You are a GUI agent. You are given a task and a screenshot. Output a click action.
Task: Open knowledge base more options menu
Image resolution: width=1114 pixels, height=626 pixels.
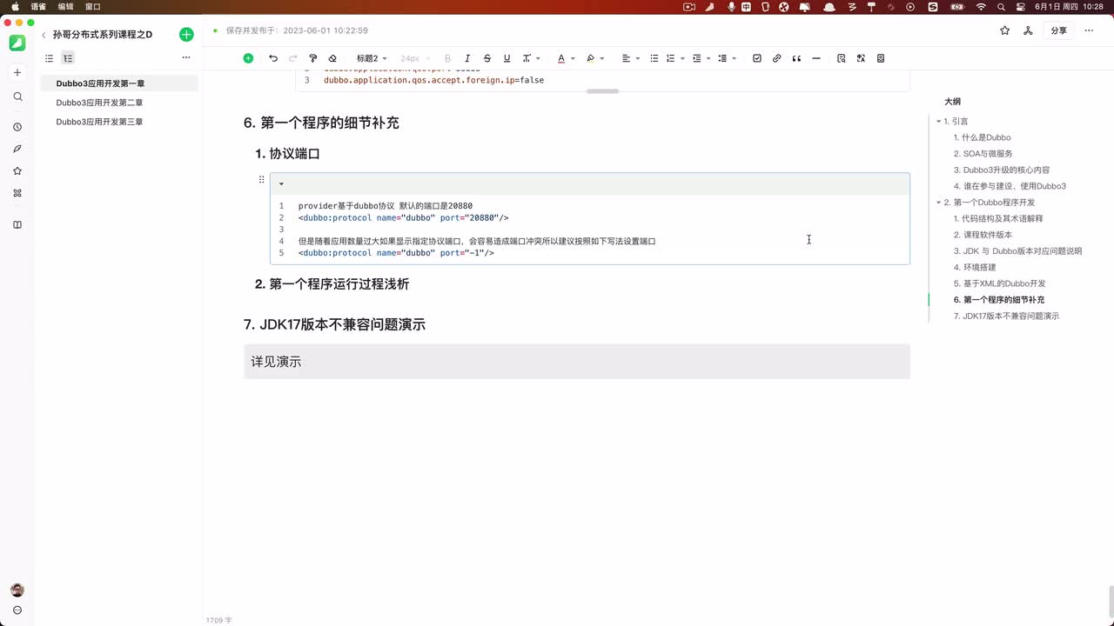click(185, 58)
